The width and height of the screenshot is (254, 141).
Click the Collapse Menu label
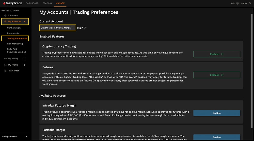coord(9,136)
